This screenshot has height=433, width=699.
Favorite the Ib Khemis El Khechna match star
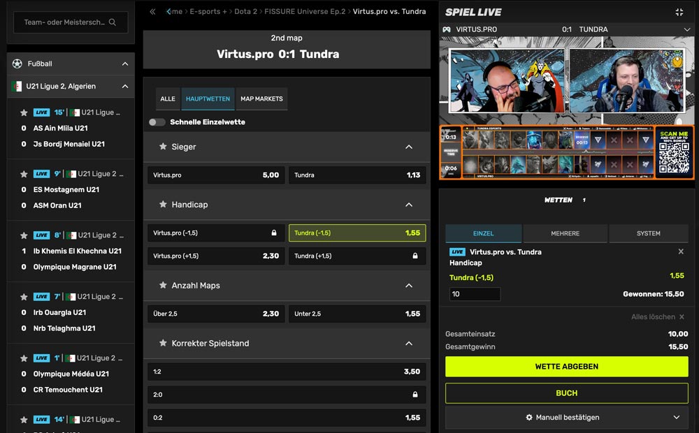(x=24, y=235)
